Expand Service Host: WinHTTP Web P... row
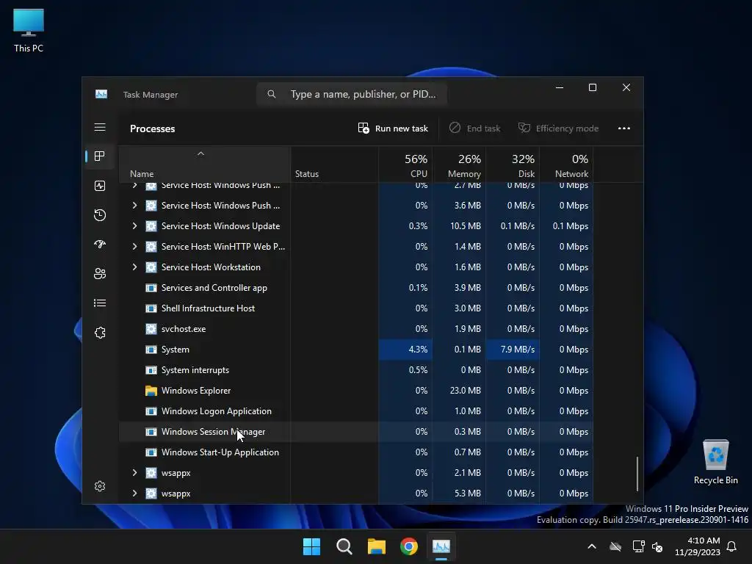Screen dimensions: 752x564 coord(135,247)
